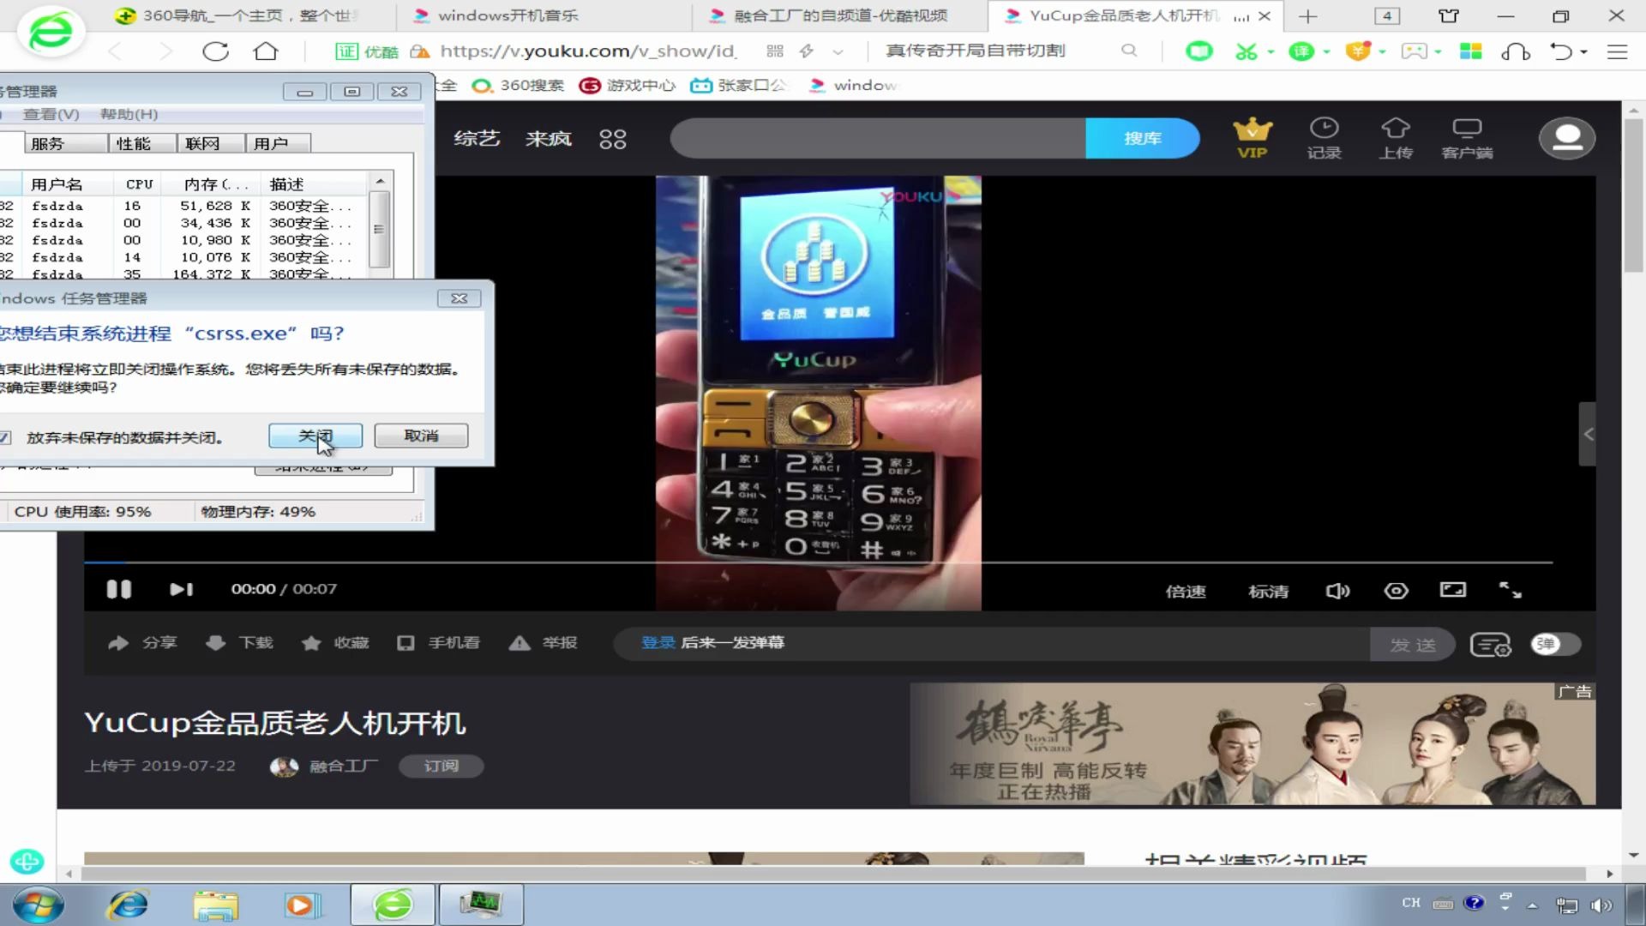Switch to 融合工厂的自频道 browser tab
The height and width of the screenshot is (926, 1646).
[839, 15]
